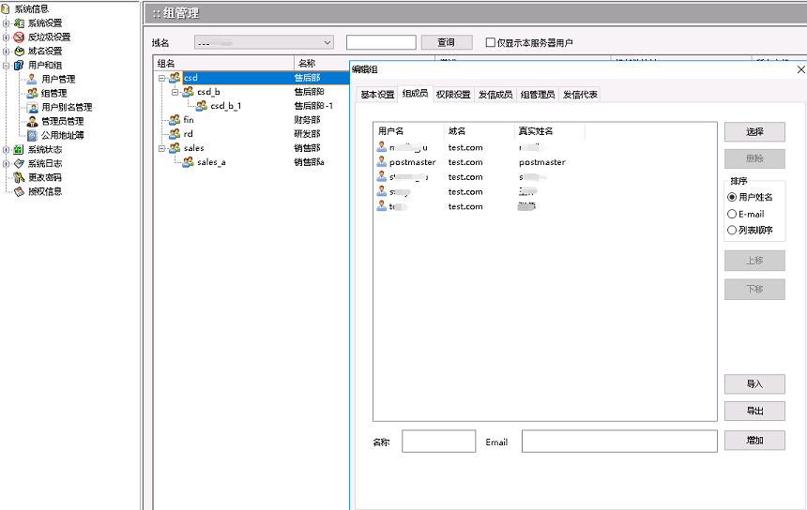Collapse the sales group node
Viewport: 807px width, 510px height.
click(x=161, y=148)
